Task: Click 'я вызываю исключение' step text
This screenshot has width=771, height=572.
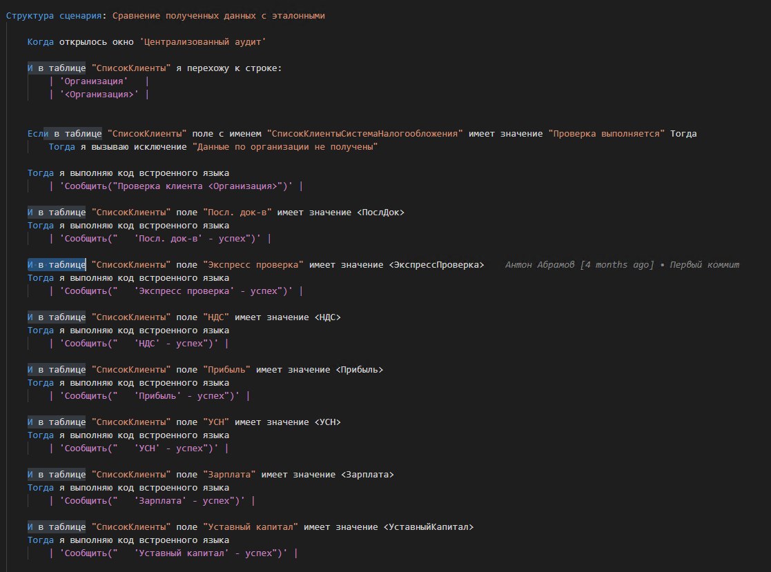Action: pos(133,147)
